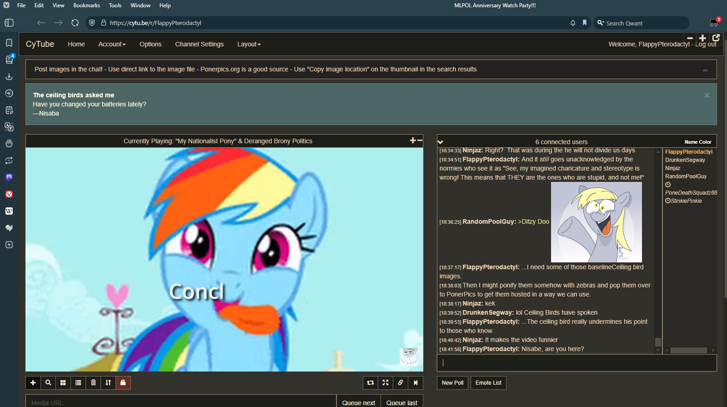727x407 pixels.
Task: Shrink video with minus next to title
Action: [420, 141]
